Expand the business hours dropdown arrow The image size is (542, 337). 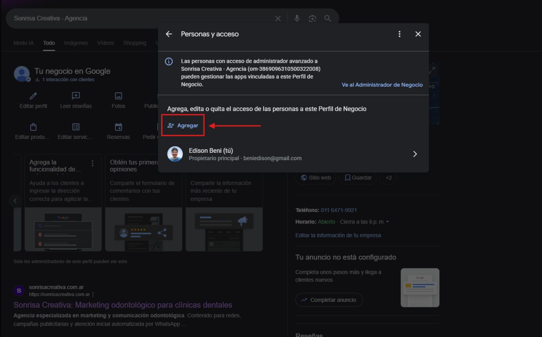click(387, 222)
